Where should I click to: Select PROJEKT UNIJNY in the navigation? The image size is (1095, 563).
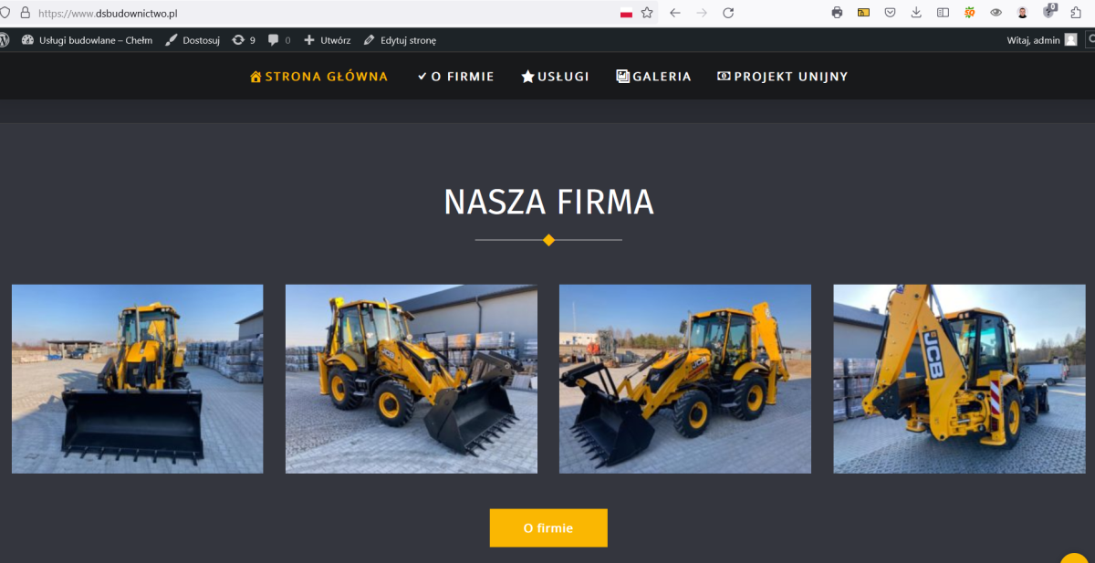(x=783, y=77)
